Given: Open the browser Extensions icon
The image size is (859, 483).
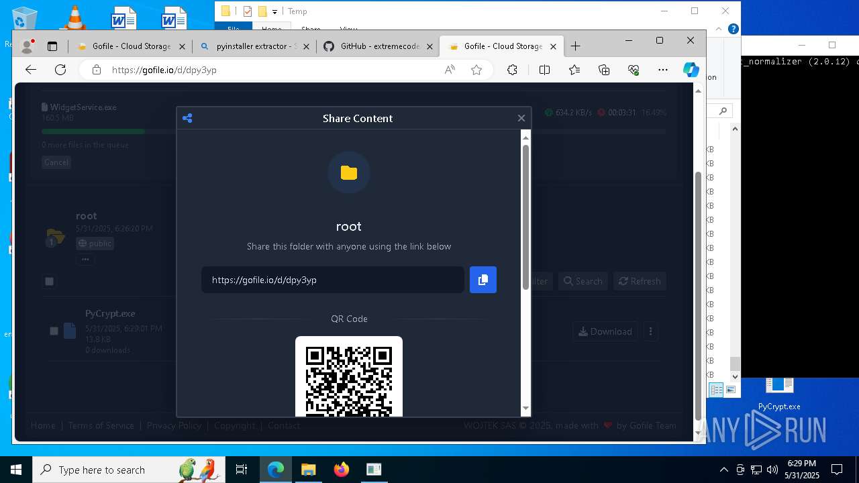Looking at the screenshot, I should click(512, 70).
